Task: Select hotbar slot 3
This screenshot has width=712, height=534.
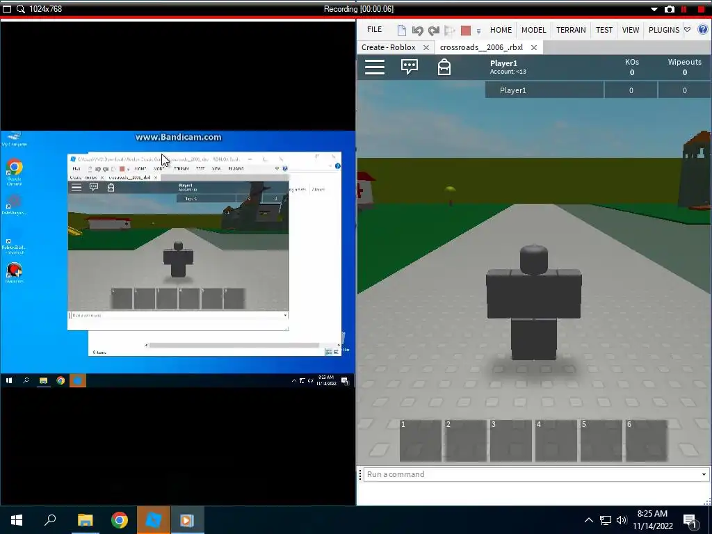Action: coord(511,440)
